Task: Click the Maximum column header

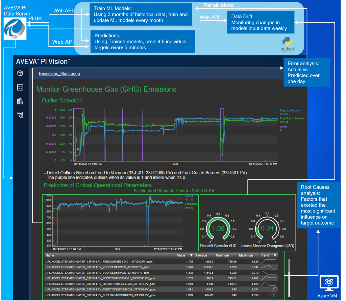Action: tap(246, 255)
